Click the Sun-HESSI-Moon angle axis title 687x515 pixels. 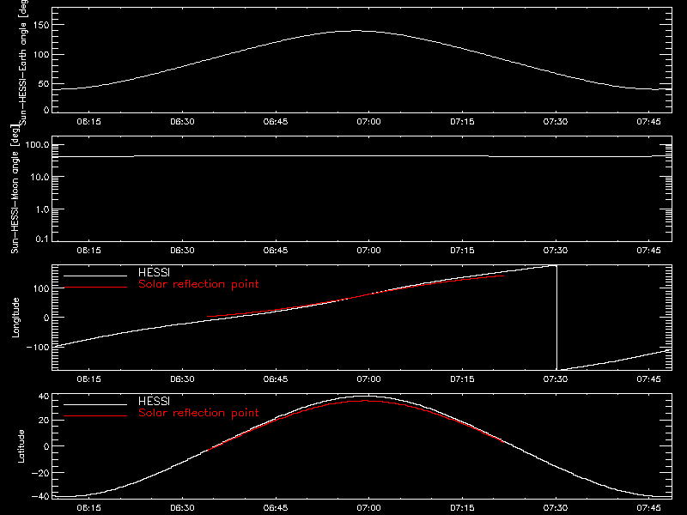tap(15, 189)
